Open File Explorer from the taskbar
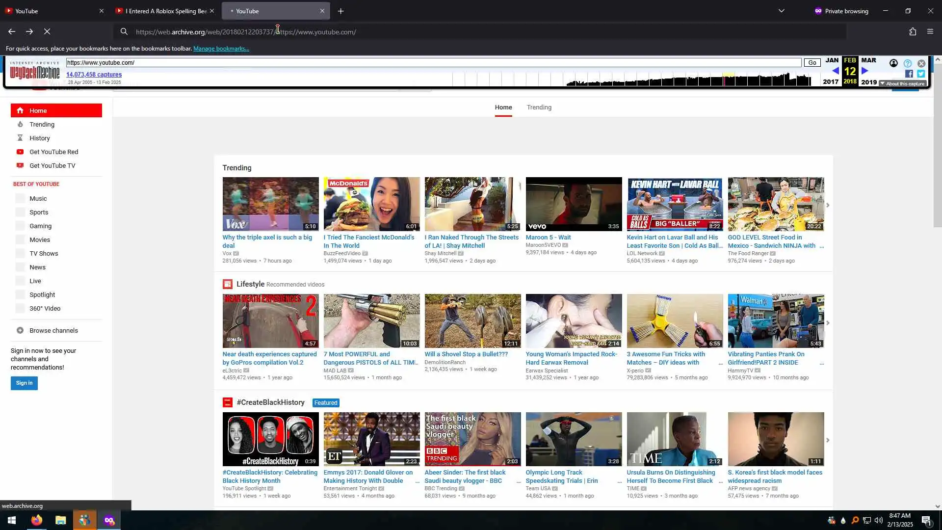The width and height of the screenshot is (942, 530). click(60, 520)
